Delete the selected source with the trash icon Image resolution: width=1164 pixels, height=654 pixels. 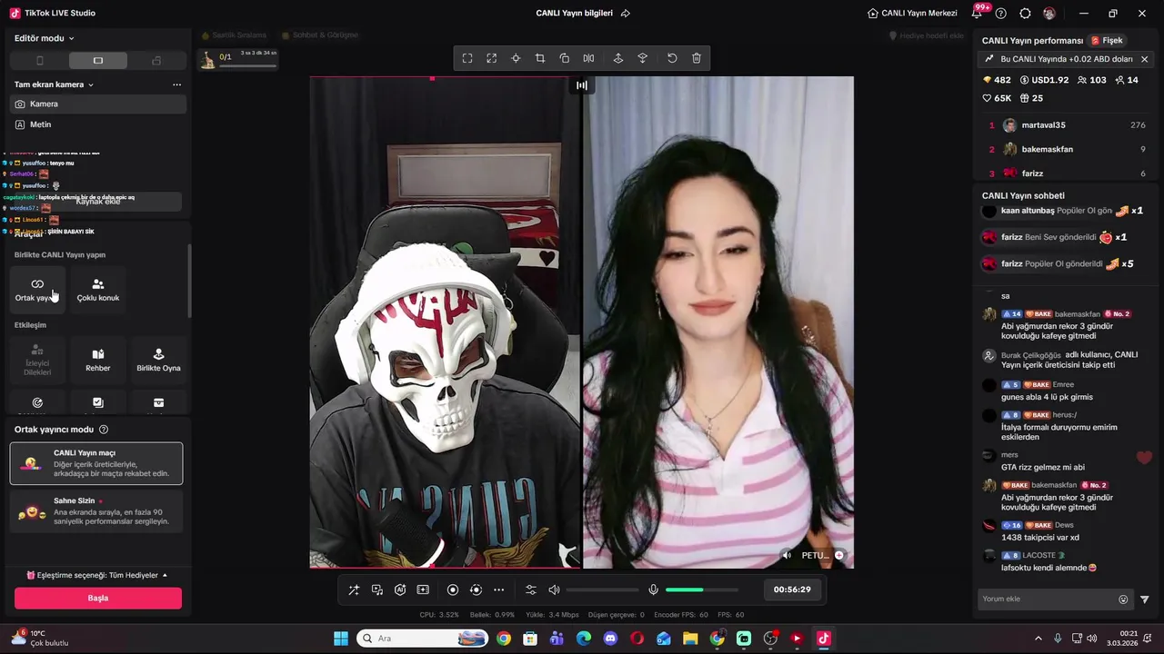[697, 58]
